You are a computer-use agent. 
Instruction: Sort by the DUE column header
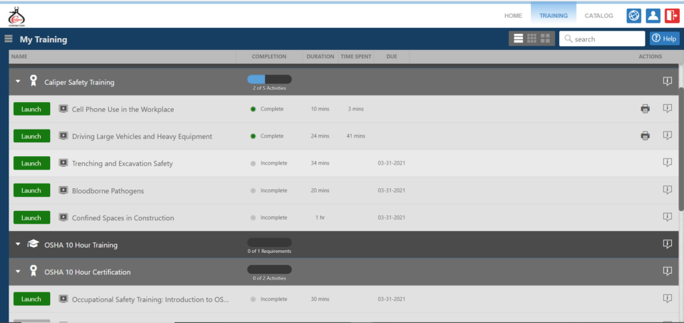(391, 57)
